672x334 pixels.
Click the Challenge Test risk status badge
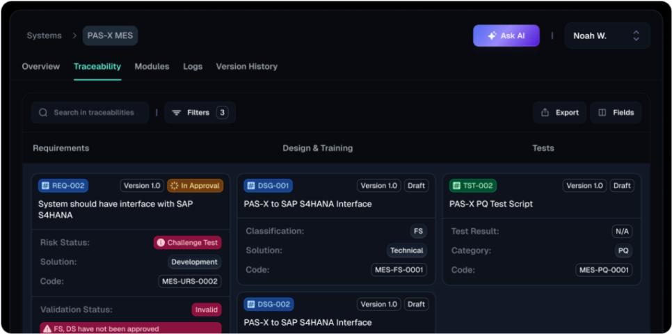[x=187, y=243]
